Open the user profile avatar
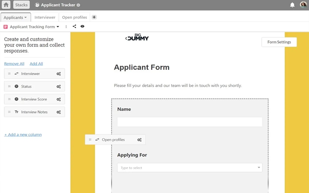The width and height of the screenshot is (309, 193). (x=303, y=5)
